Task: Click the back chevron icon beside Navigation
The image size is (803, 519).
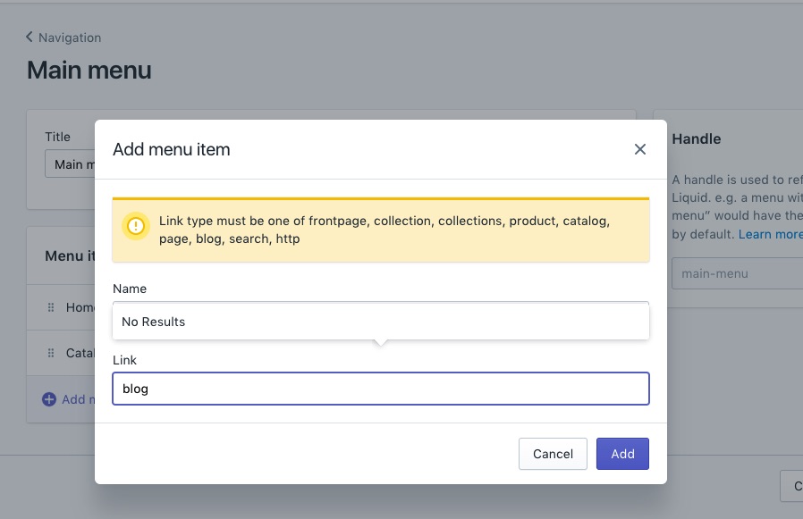Action: click(30, 37)
